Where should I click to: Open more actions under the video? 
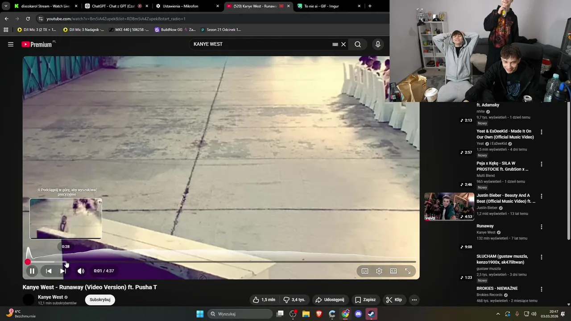point(414,300)
